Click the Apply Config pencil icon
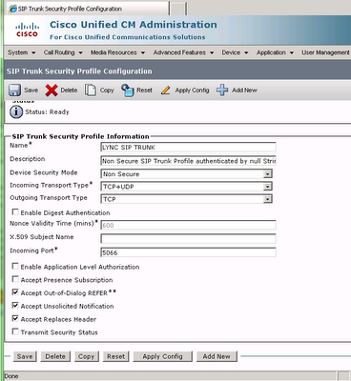The width and height of the screenshot is (351, 381). pos(165,90)
